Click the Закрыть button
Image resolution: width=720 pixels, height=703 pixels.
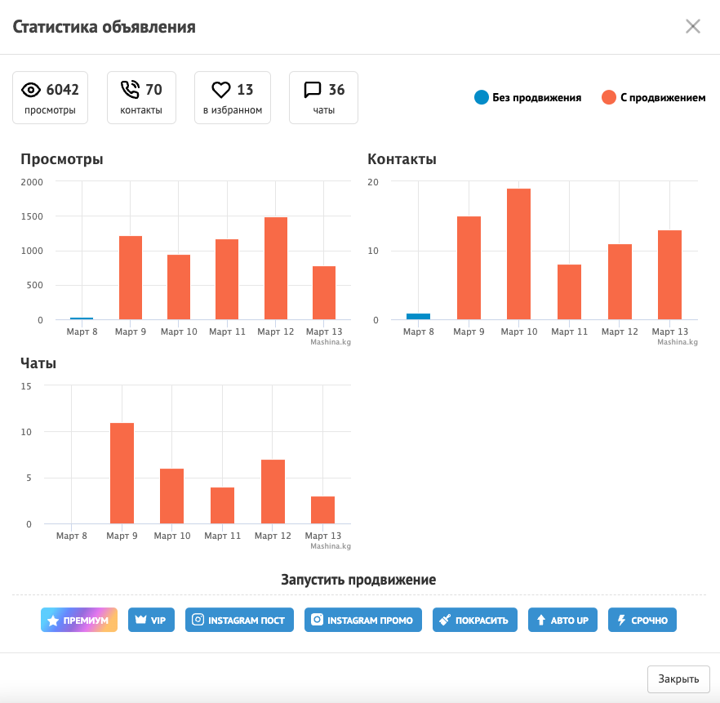click(x=678, y=679)
